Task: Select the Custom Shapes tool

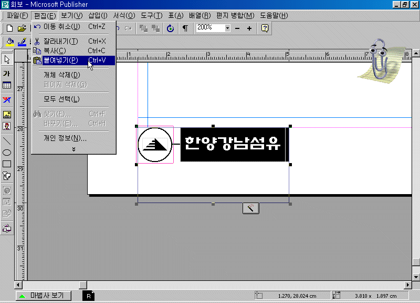Action: pyautogui.click(x=7, y=176)
